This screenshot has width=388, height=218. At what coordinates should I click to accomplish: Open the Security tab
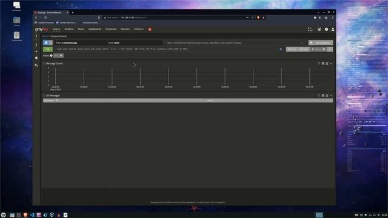click(x=125, y=29)
